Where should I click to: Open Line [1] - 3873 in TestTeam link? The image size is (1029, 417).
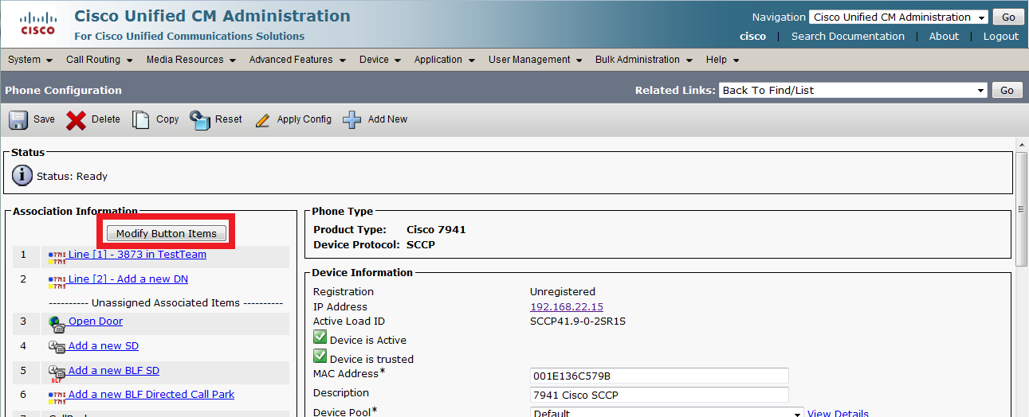click(137, 255)
